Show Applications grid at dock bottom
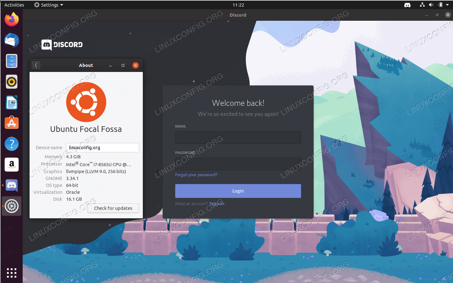Screen dimensions: 453x283 pos(12,273)
